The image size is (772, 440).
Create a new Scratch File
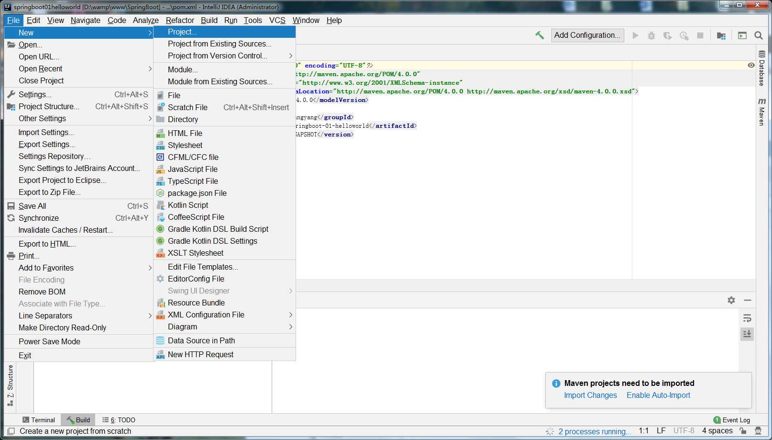pyautogui.click(x=224, y=107)
